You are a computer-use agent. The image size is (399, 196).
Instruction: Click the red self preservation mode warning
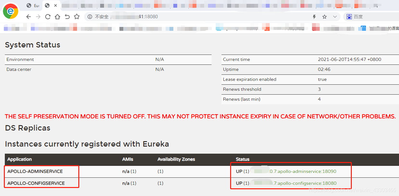tap(200, 116)
